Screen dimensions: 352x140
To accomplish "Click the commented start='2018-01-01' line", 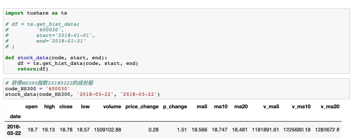I will click(65, 35).
